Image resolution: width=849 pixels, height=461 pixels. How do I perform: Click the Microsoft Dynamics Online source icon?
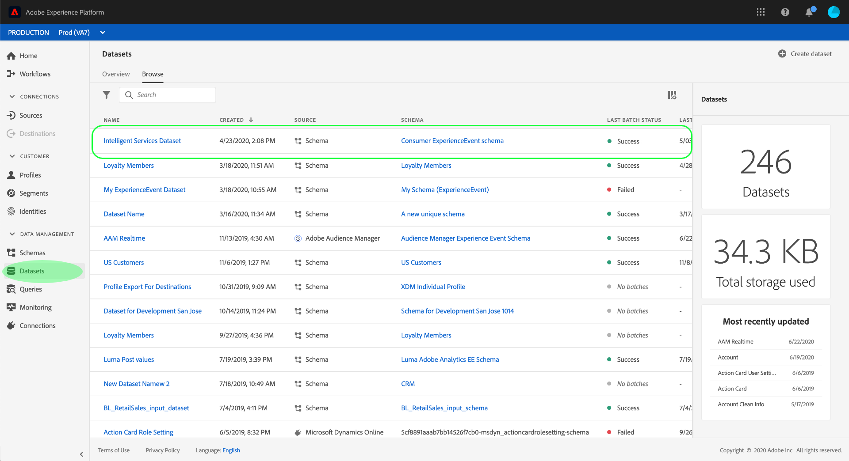pyautogui.click(x=298, y=432)
